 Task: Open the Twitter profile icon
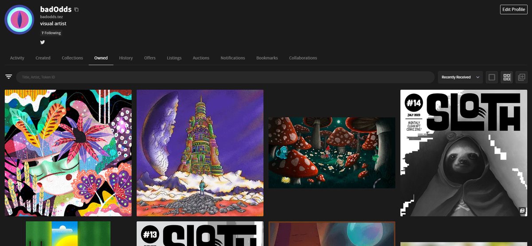43,42
